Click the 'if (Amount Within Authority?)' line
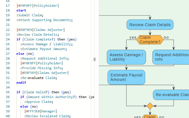This screenshot has width=189, height=118. [57, 97]
